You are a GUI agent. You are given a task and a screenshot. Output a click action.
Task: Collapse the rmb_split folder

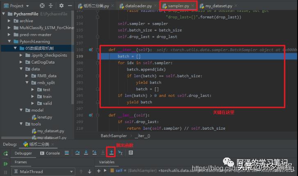[x=27, y=82]
